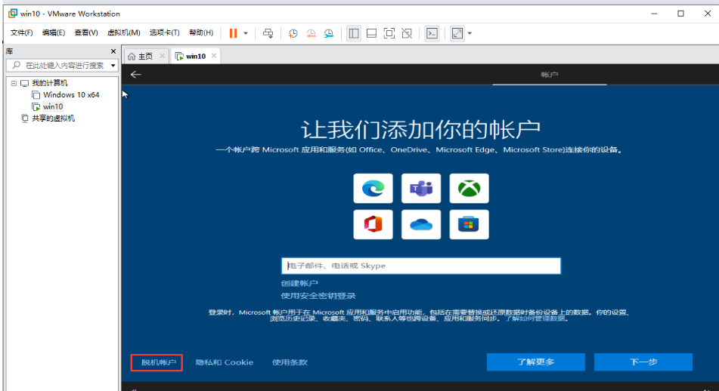Open the library search dropdown arrow
This screenshot has width=719, height=391.
113,66
